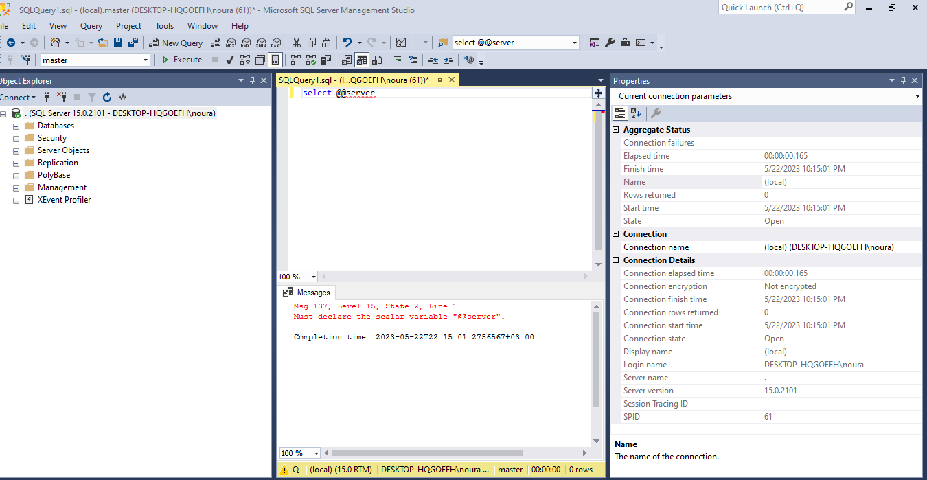Open the Edit menu
Image resolution: width=927 pixels, height=480 pixels.
[x=29, y=26]
